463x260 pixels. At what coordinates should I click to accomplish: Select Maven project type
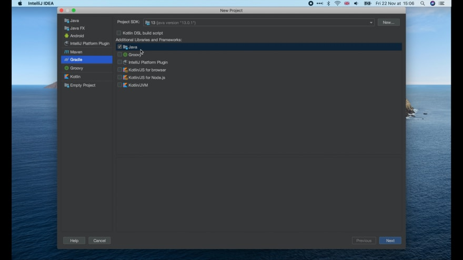tap(86, 52)
